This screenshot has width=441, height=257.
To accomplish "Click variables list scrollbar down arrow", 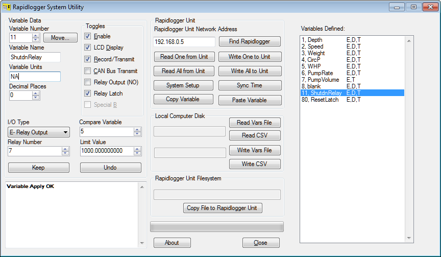I will tap(409, 238).
